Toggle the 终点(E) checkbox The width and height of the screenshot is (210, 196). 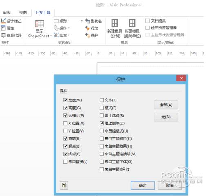[x=65, y=154]
